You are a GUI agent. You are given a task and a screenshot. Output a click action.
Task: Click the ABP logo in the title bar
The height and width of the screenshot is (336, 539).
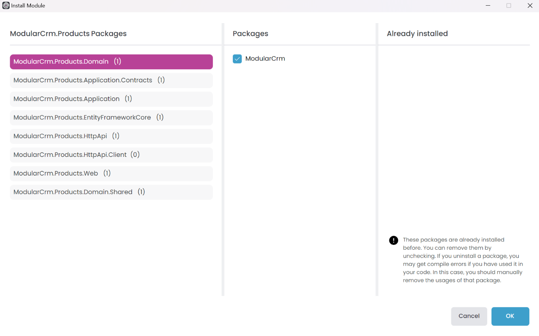coord(6,6)
